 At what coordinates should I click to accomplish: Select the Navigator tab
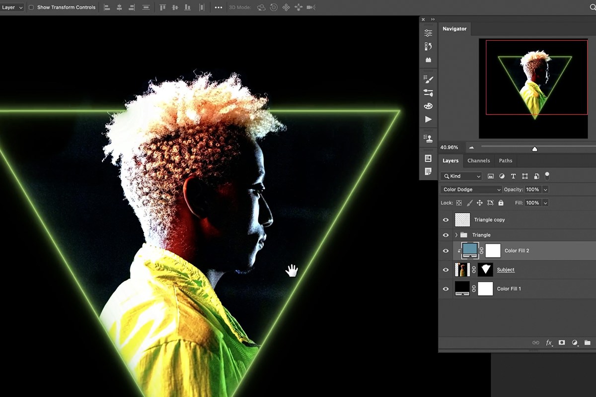tap(454, 29)
